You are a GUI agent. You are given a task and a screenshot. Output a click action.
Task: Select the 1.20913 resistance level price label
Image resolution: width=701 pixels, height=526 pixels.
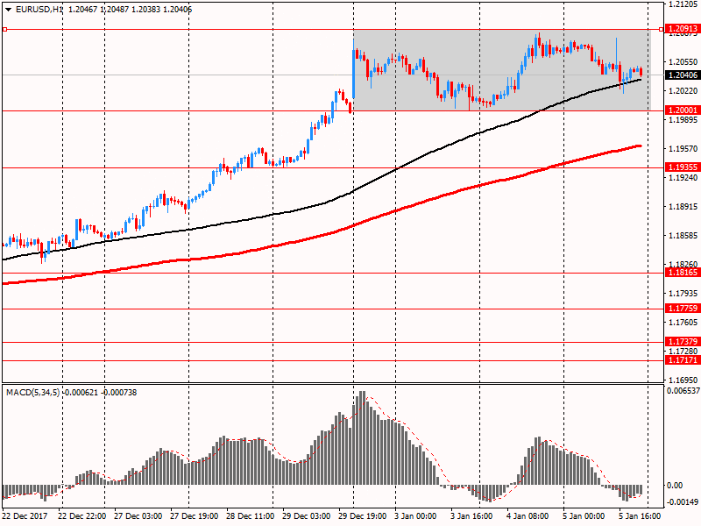(683, 29)
